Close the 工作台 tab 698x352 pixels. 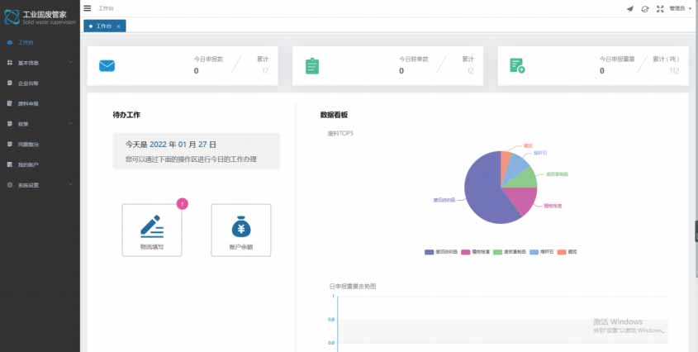(119, 26)
